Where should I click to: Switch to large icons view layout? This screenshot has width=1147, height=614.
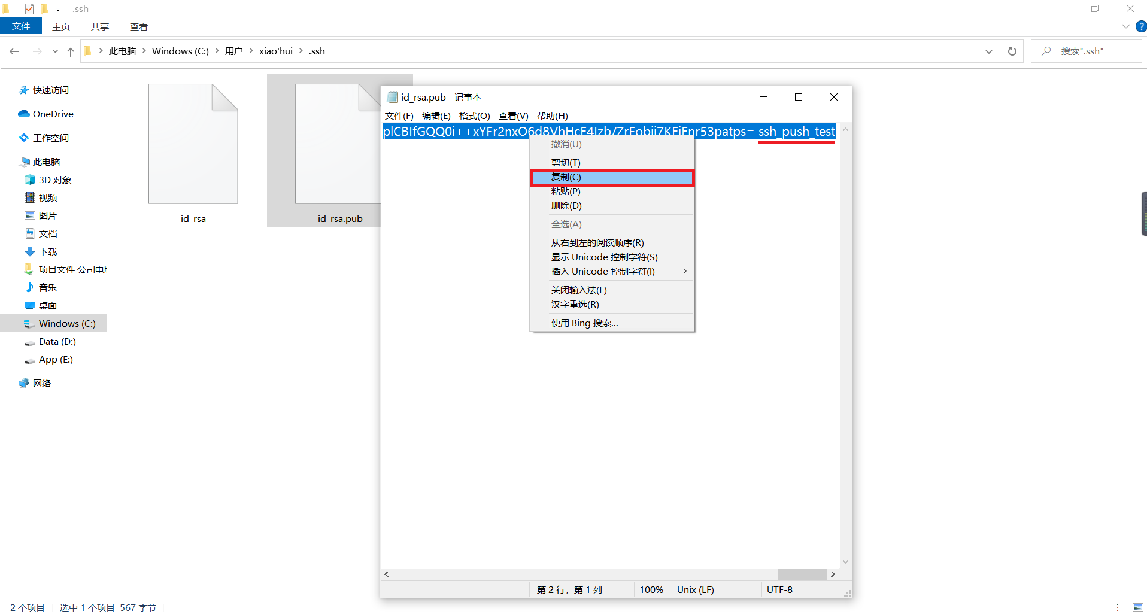point(1138,607)
